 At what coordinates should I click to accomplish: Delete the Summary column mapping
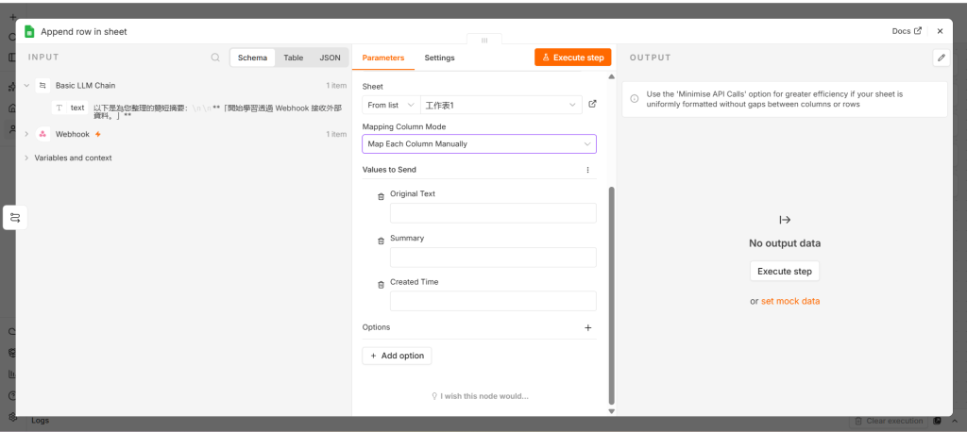pyautogui.click(x=381, y=241)
